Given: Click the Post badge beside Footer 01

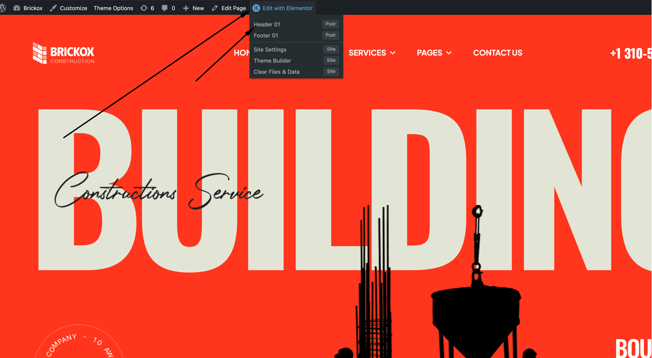Looking at the screenshot, I should click(x=330, y=35).
